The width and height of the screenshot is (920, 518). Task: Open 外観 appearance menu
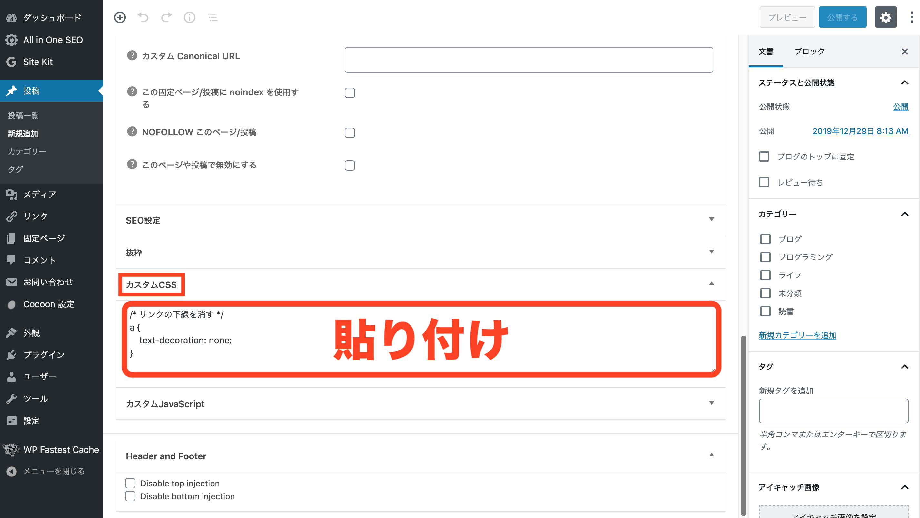pos(51,333)
